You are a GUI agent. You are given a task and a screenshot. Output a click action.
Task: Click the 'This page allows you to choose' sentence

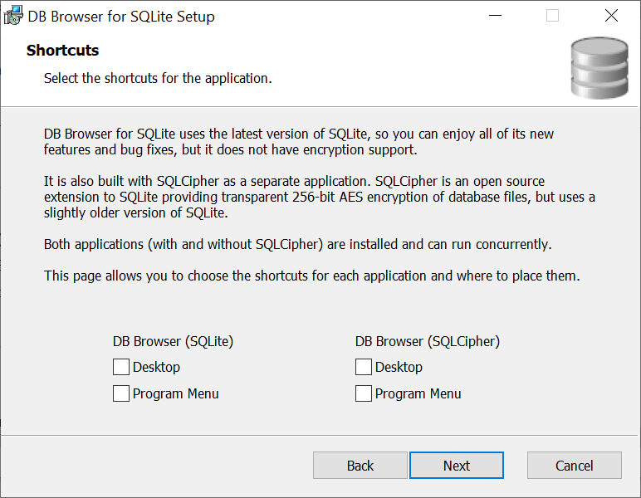(312, 276)
